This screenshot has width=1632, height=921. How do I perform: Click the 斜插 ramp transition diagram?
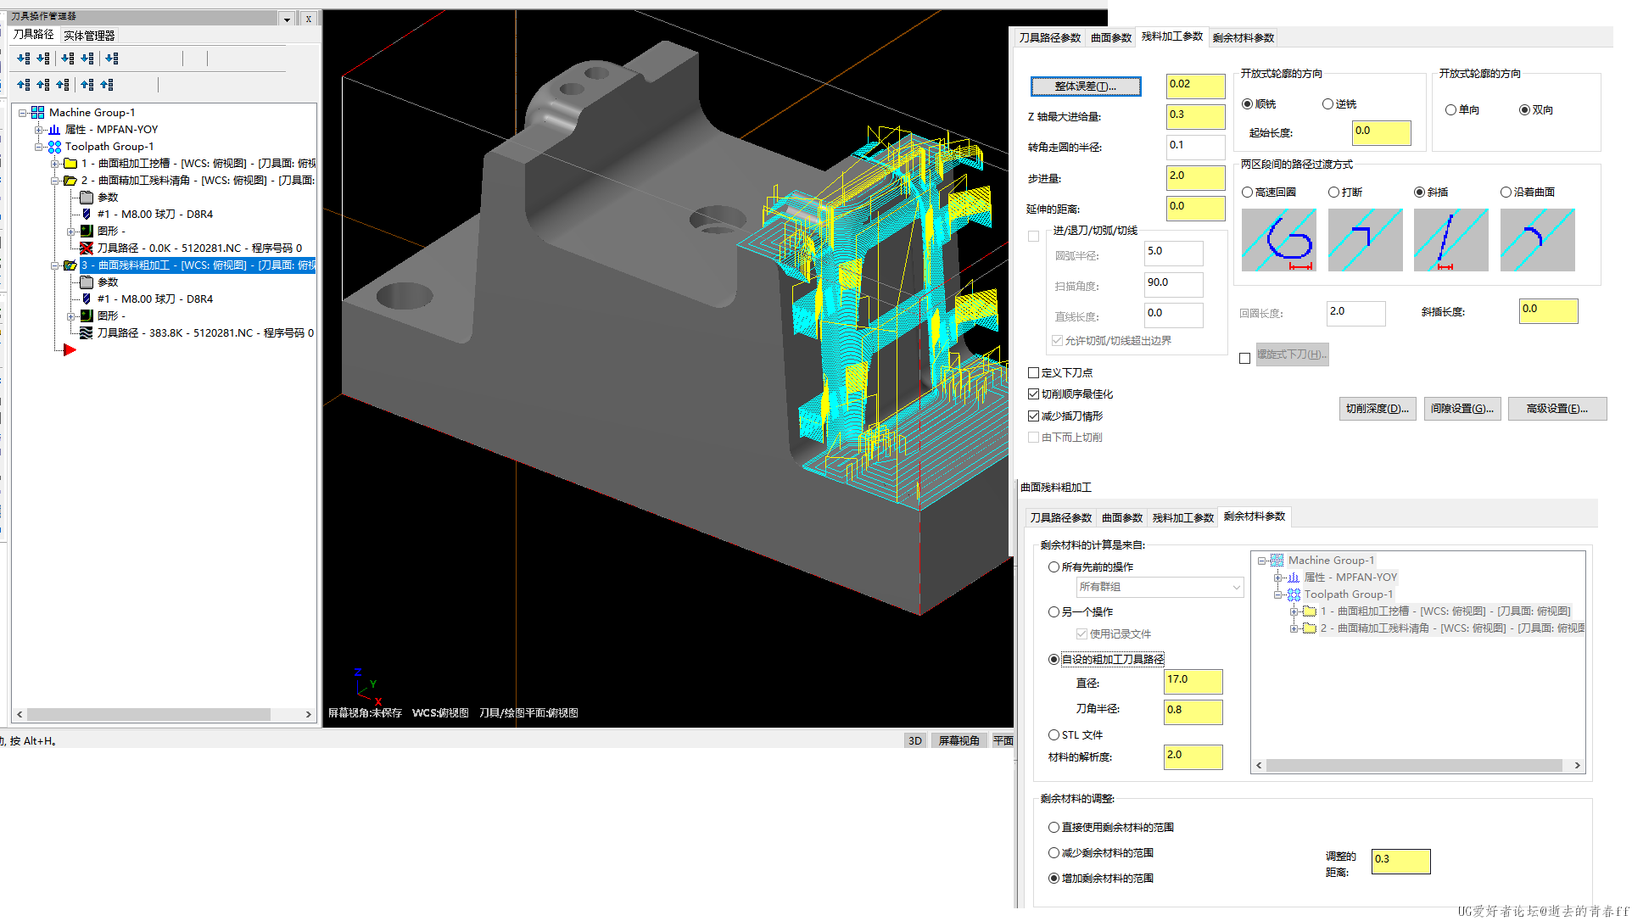[x=1450, y=240]
